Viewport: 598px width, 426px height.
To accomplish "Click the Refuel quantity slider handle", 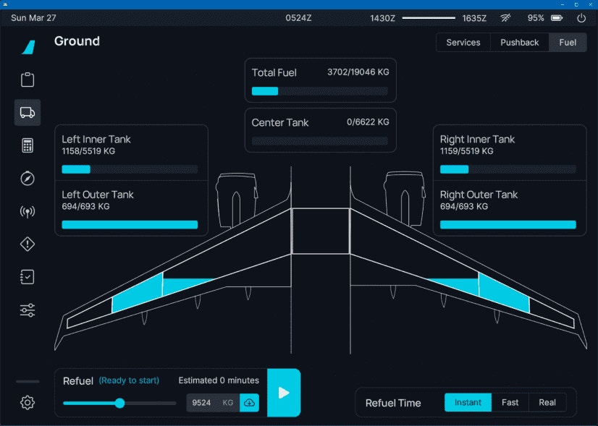I will [x=120, y=404].
